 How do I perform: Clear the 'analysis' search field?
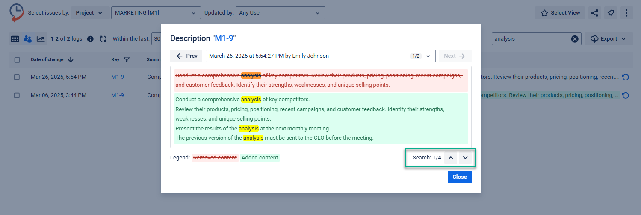575,39
